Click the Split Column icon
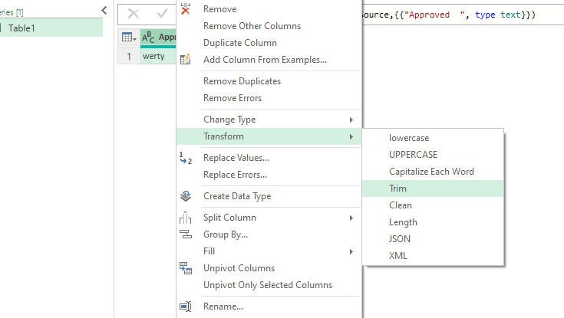Screen dimensions: 564x318 coord(186,218)
